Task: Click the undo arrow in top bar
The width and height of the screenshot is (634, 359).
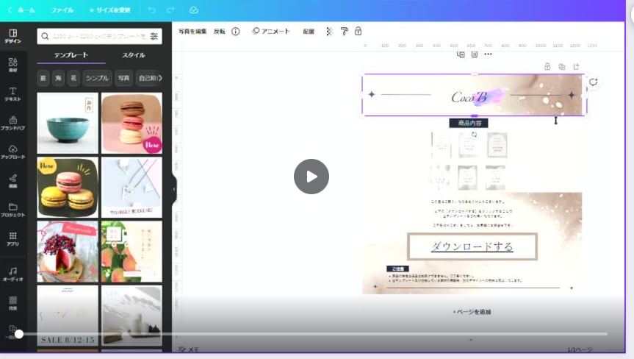Action: tap(151, 10)
